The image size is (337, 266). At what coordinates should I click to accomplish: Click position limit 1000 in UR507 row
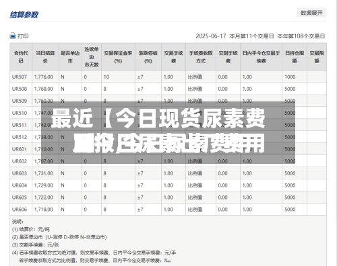[x=290, y=77]
